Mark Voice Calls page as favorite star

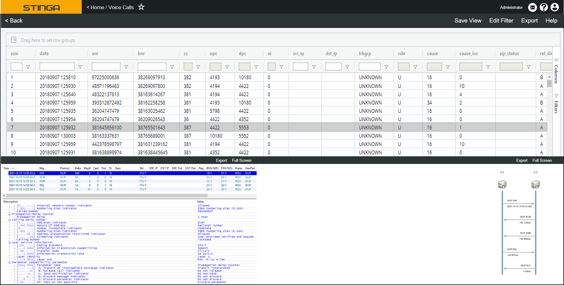click(141, 7)
